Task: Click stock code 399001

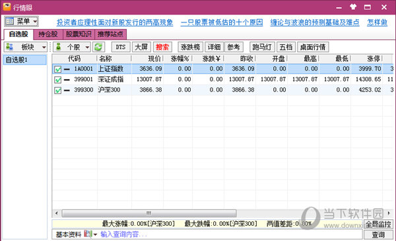Action: tap(84, 80)
